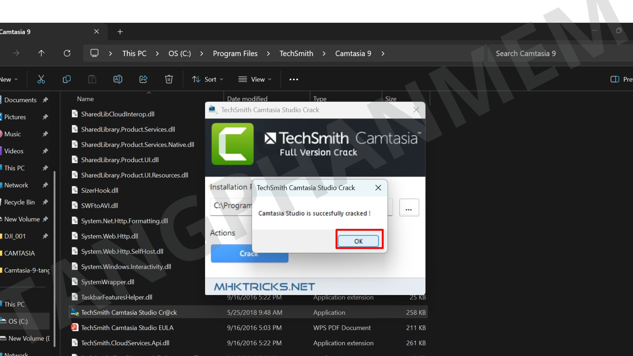Click the pin icon beside Music
Viewport: 633px width, 356px height.
[45, 134]
